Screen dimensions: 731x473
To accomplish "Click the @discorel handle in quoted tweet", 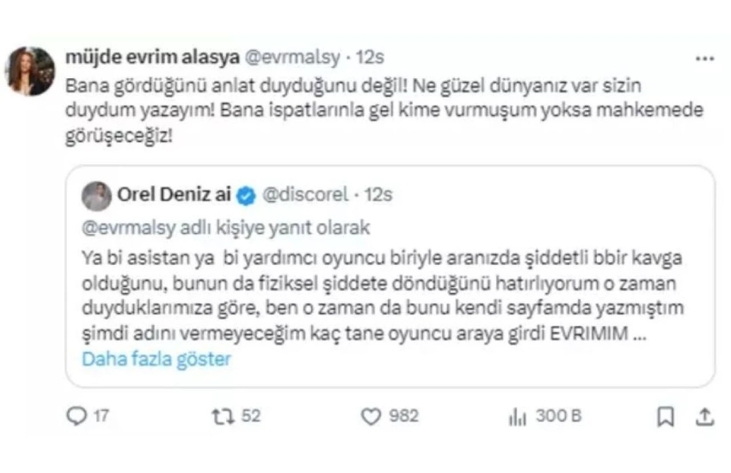I will 306,195.
